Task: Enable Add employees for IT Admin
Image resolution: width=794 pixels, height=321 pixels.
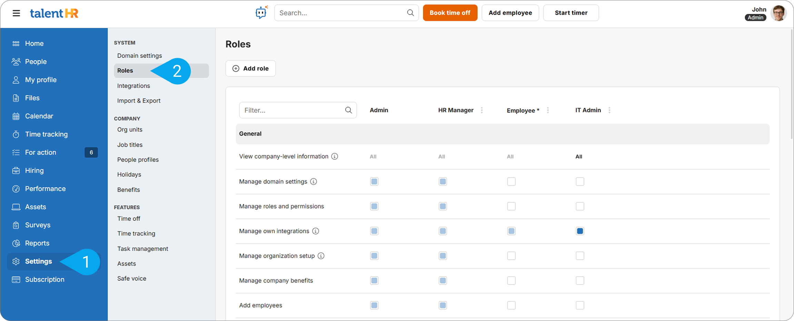Action: point(580,306)
